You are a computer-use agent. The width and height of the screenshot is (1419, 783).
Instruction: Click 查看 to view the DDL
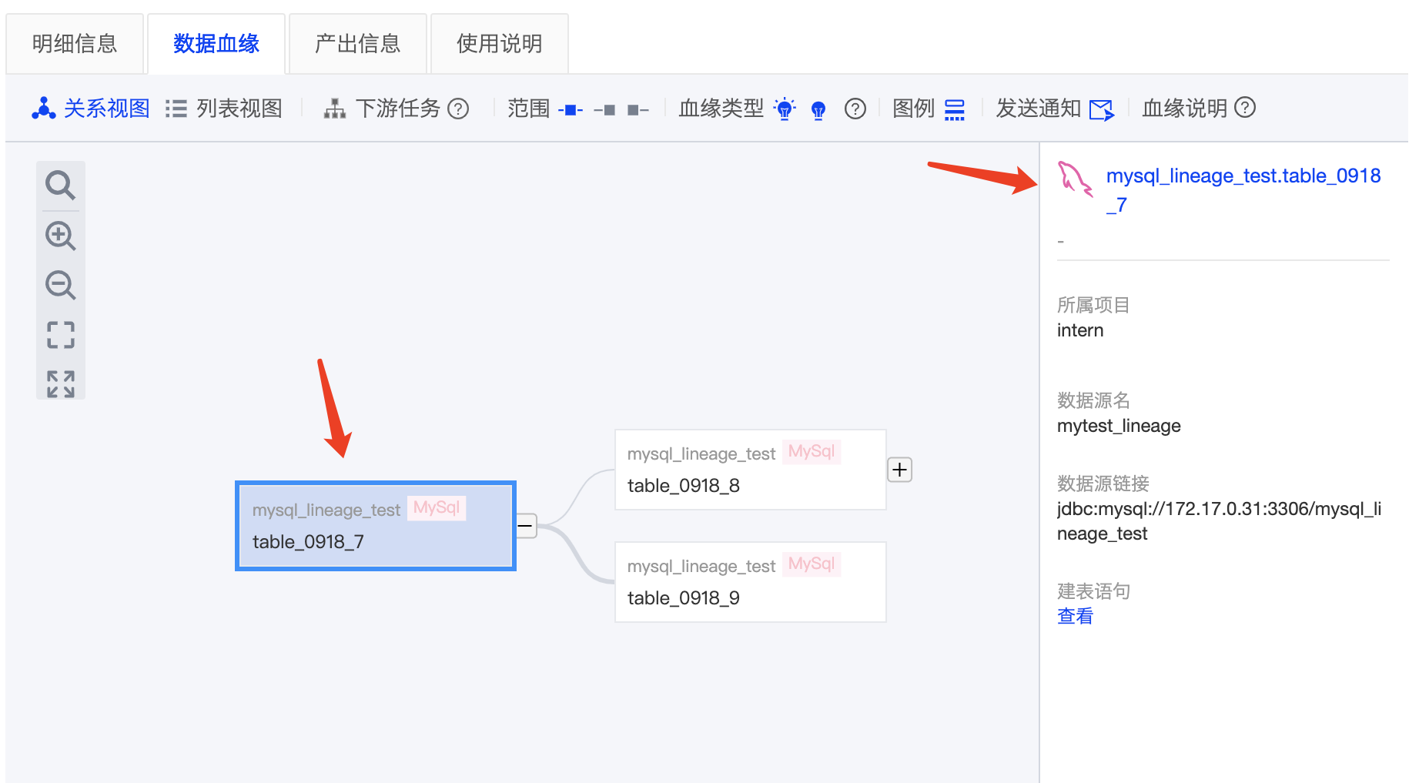tap(1075, 616)
